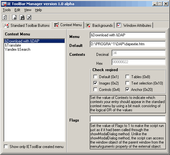Click the add new item toolbar icon

(14, 17)
